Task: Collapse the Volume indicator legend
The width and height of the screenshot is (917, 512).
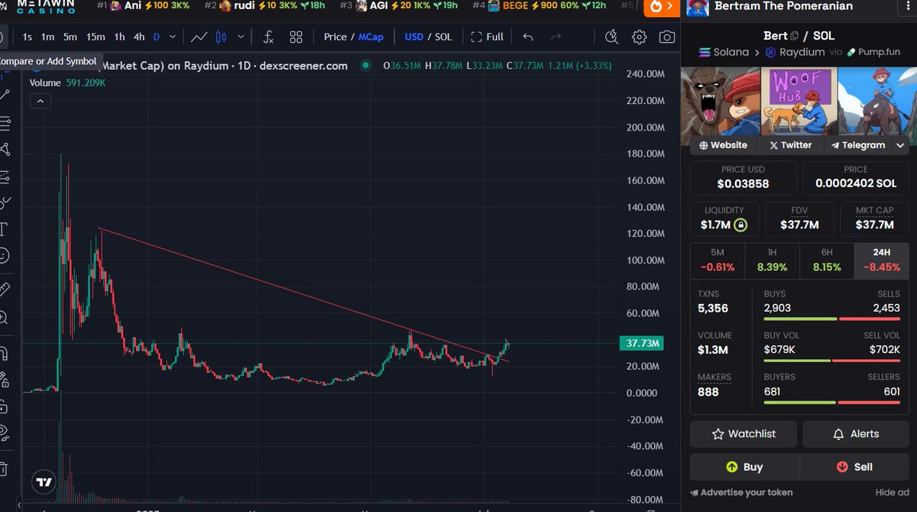Action: point(41,100)
